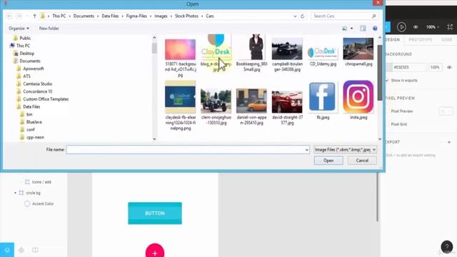Select clem-onojeghuo vintage car photo
Viewport: 457px width, 257px height.
pyautogui.click(x=216, y=106)
